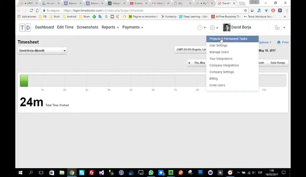Open the action center notifications icon
Image resolution: width=306 pixels, height=177 pixels.
point(284,173)
